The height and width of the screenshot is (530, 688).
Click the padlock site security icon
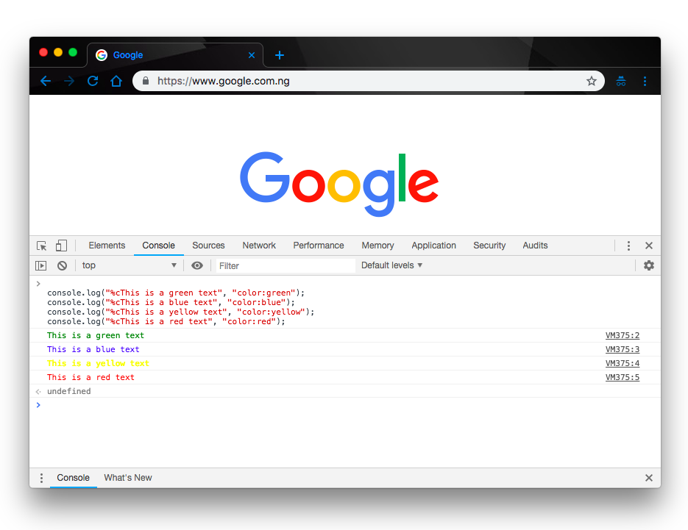pos(146,81)
